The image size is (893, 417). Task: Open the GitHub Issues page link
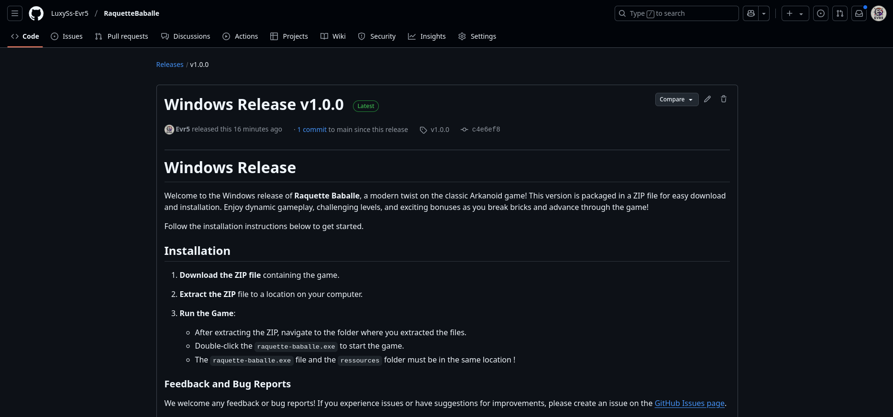(x=689, y=403)
